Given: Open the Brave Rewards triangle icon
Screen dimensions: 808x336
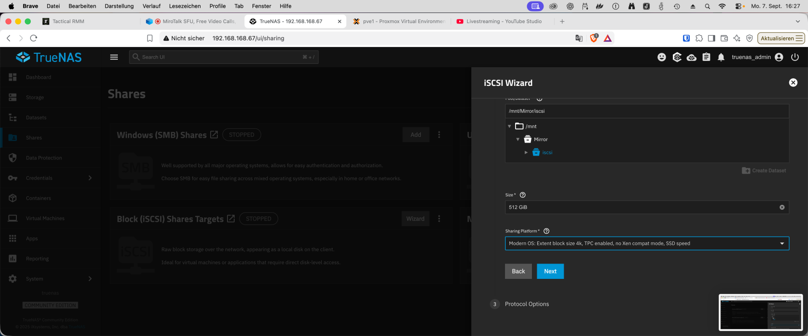Looking at the screenshot, I should 608,38.
